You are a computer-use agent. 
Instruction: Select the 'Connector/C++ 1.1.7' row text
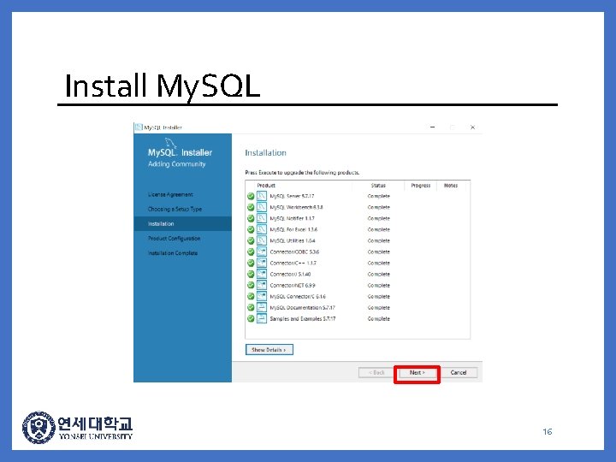click(293, 264)
